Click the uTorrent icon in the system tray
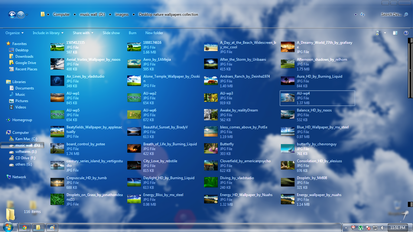This screenshot has width=413, height=232. [x=360, y=227]
